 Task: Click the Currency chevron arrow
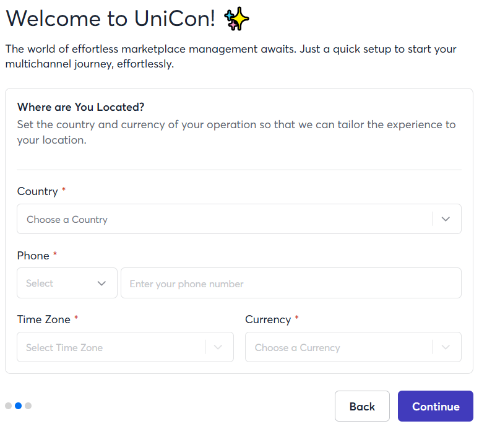coord(446,347)
